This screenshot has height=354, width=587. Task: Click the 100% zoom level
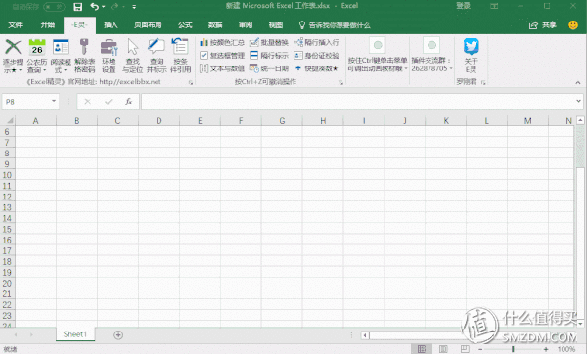click(x=566, y=349)
